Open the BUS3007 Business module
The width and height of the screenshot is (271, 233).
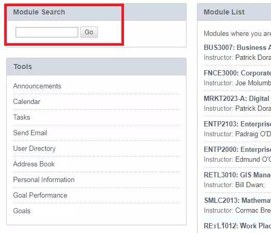[237, 47]
